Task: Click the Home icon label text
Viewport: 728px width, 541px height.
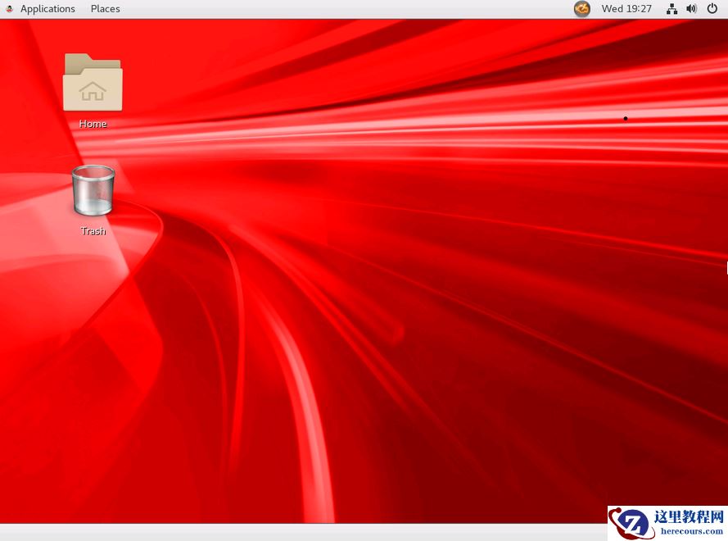Action: [93, 124]
